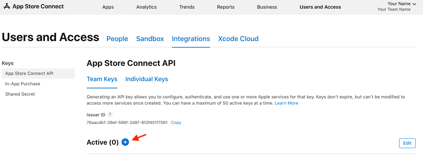Image resolution: width=423 pixels, height=155 pixels.
Task: Select Users and Access in navigation
Action: click(x=320, y=7)
